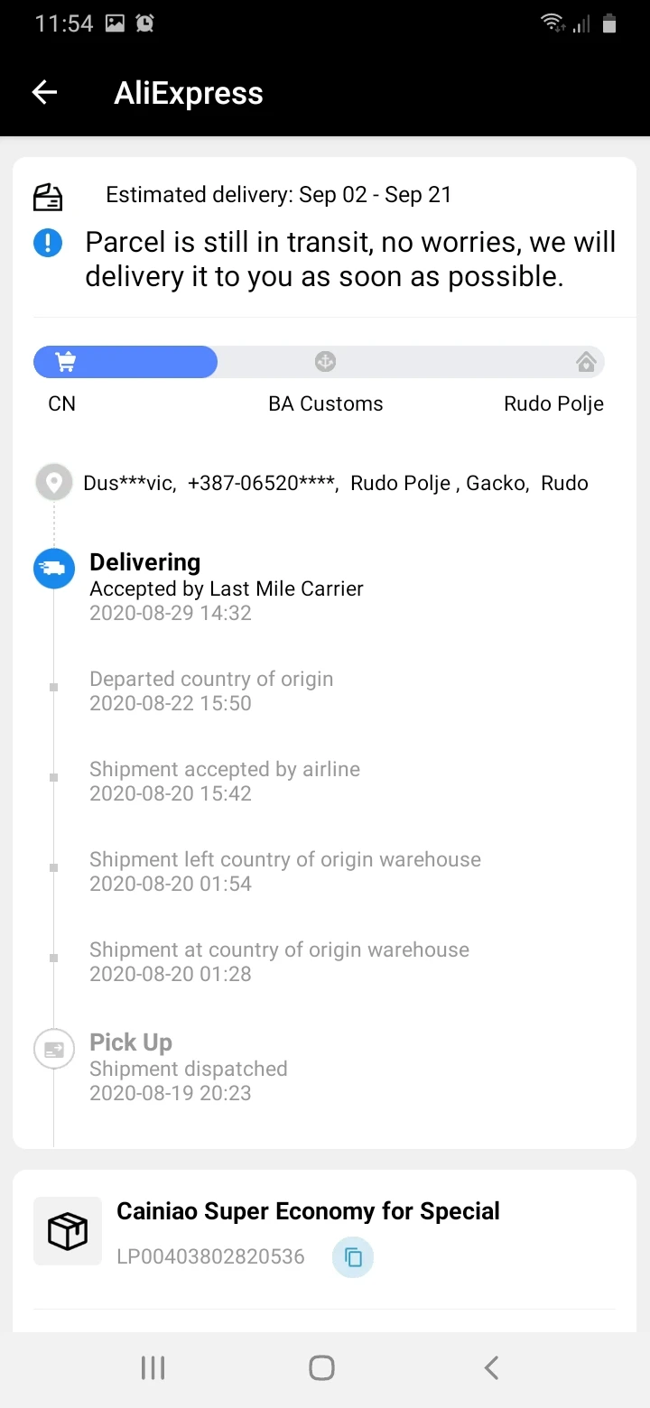This screenshot has height=1408, width=650.
Task: Copy the tracking number LP00403802820536
Action: [353, 1257]
